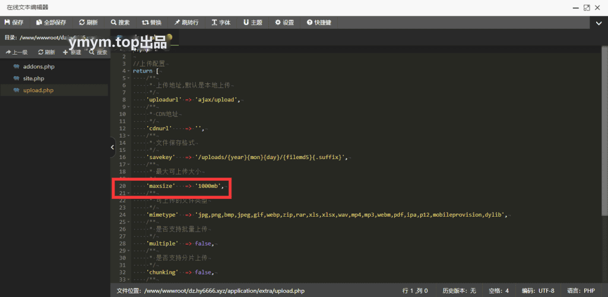Fold the comment block at line 25

pos(129,222)
